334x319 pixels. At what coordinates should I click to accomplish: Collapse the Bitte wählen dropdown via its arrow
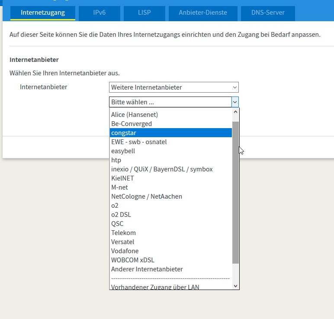235,102
